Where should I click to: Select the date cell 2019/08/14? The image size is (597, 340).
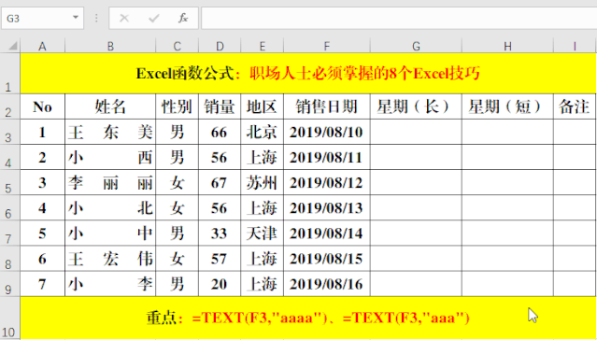pos(327,233)
